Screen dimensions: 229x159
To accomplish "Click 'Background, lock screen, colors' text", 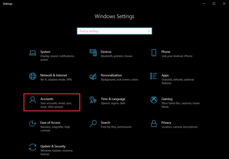I will tap(120, 79).
